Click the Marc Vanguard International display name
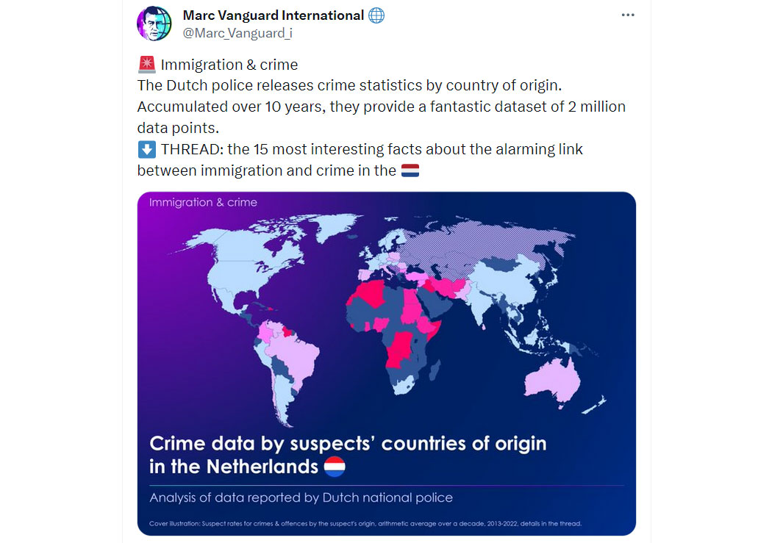Viewport: 772px width, 543px height. pos(274,15)
